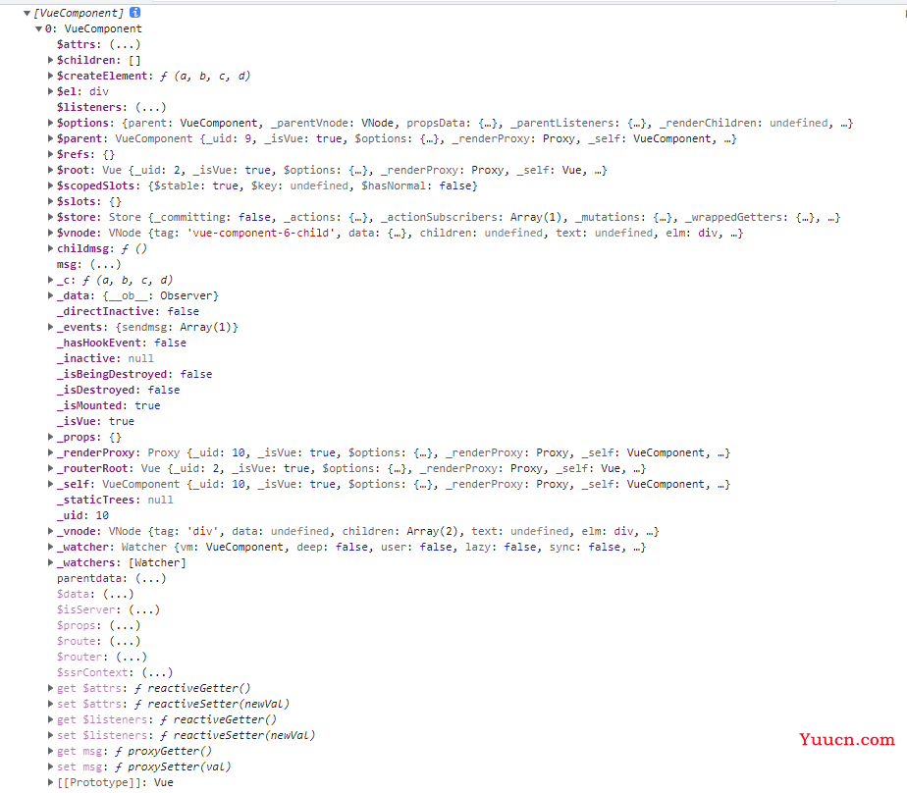Viewport: 907px width, 793px height.
Task: Select the _hasHookEvent: false row
Action: [122, 343]
